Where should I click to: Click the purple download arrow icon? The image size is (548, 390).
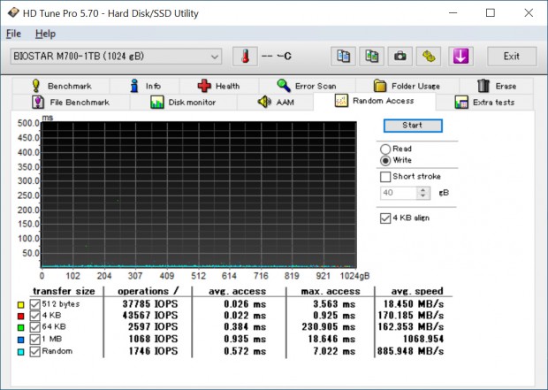click(459, 57)
